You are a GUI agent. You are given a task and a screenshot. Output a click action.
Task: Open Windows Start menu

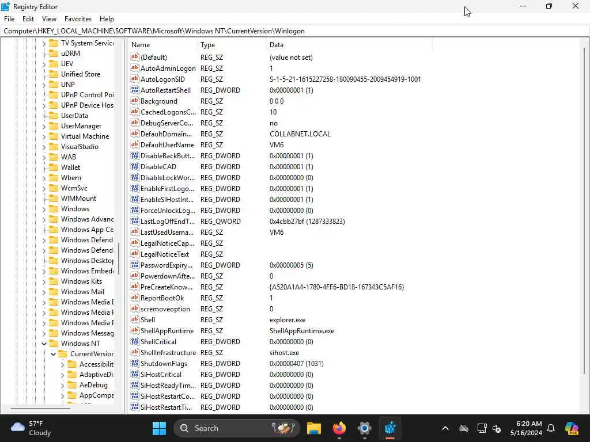point(159,428)
